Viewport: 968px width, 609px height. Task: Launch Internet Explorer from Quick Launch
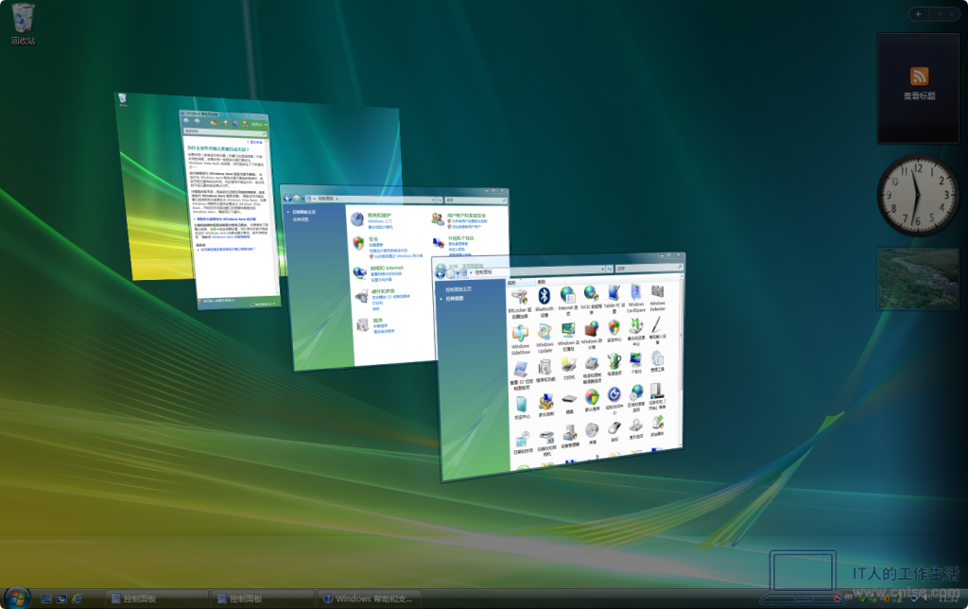78,599
